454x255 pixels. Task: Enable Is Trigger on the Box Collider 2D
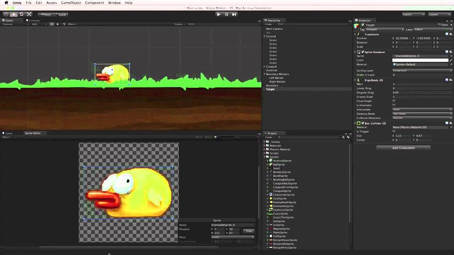394,131
